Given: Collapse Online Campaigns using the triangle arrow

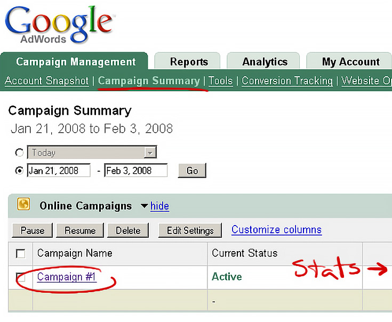Looking at the screenshot, I should click(145, 206).
